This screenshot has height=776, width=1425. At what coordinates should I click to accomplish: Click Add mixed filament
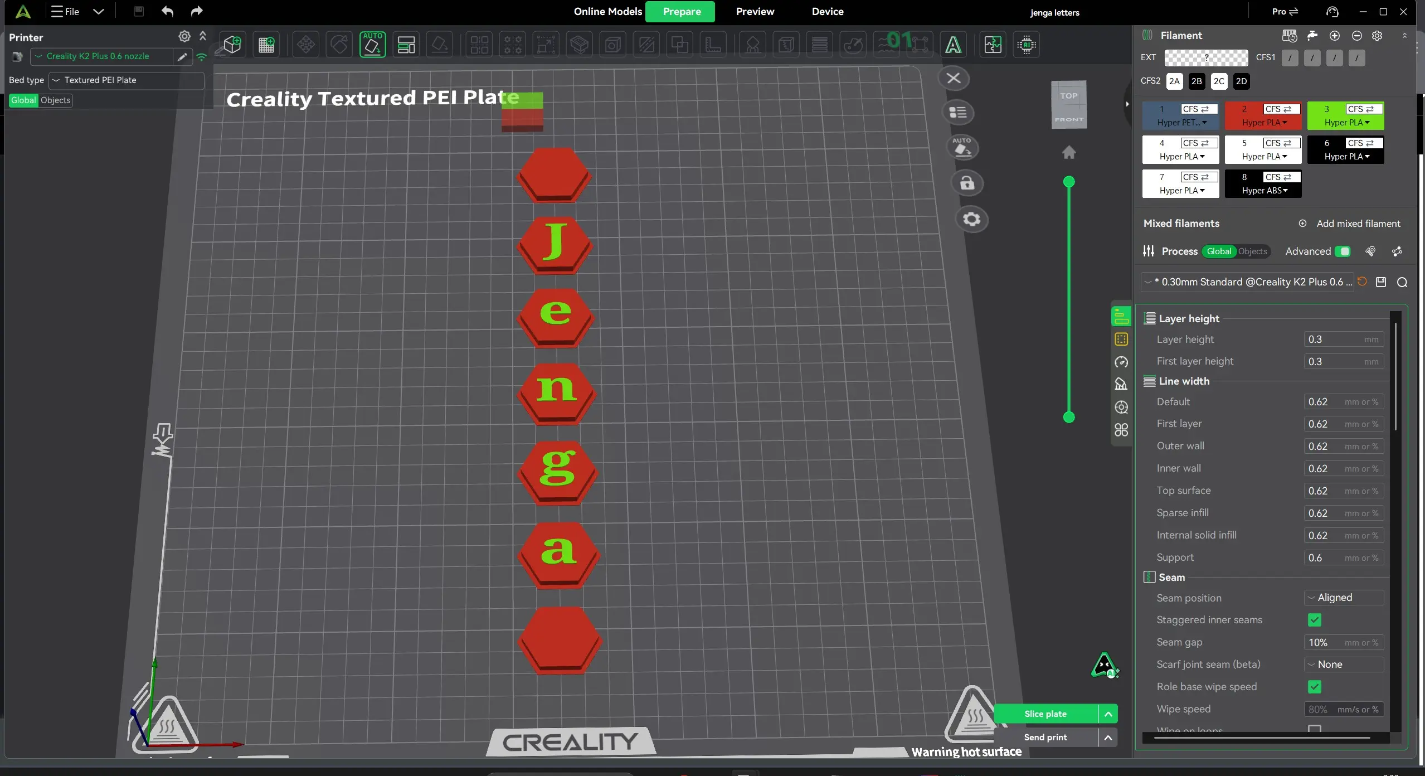(x=1349, y=224)
